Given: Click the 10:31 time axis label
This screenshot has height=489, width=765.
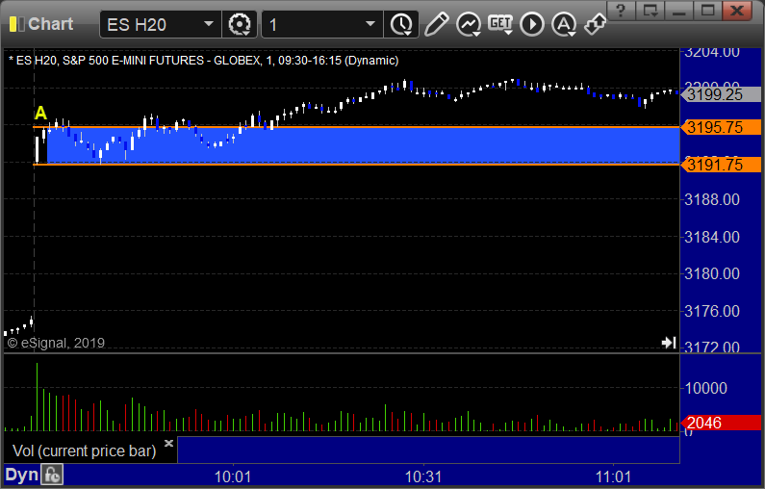Looking at the screenshot, I should tap(423, 476).
